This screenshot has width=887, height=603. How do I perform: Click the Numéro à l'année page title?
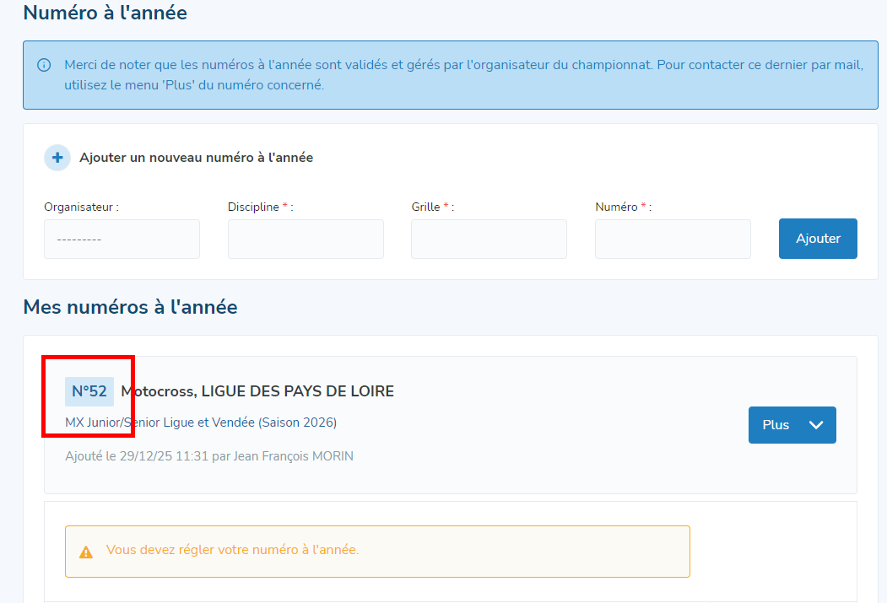[105, 13]
